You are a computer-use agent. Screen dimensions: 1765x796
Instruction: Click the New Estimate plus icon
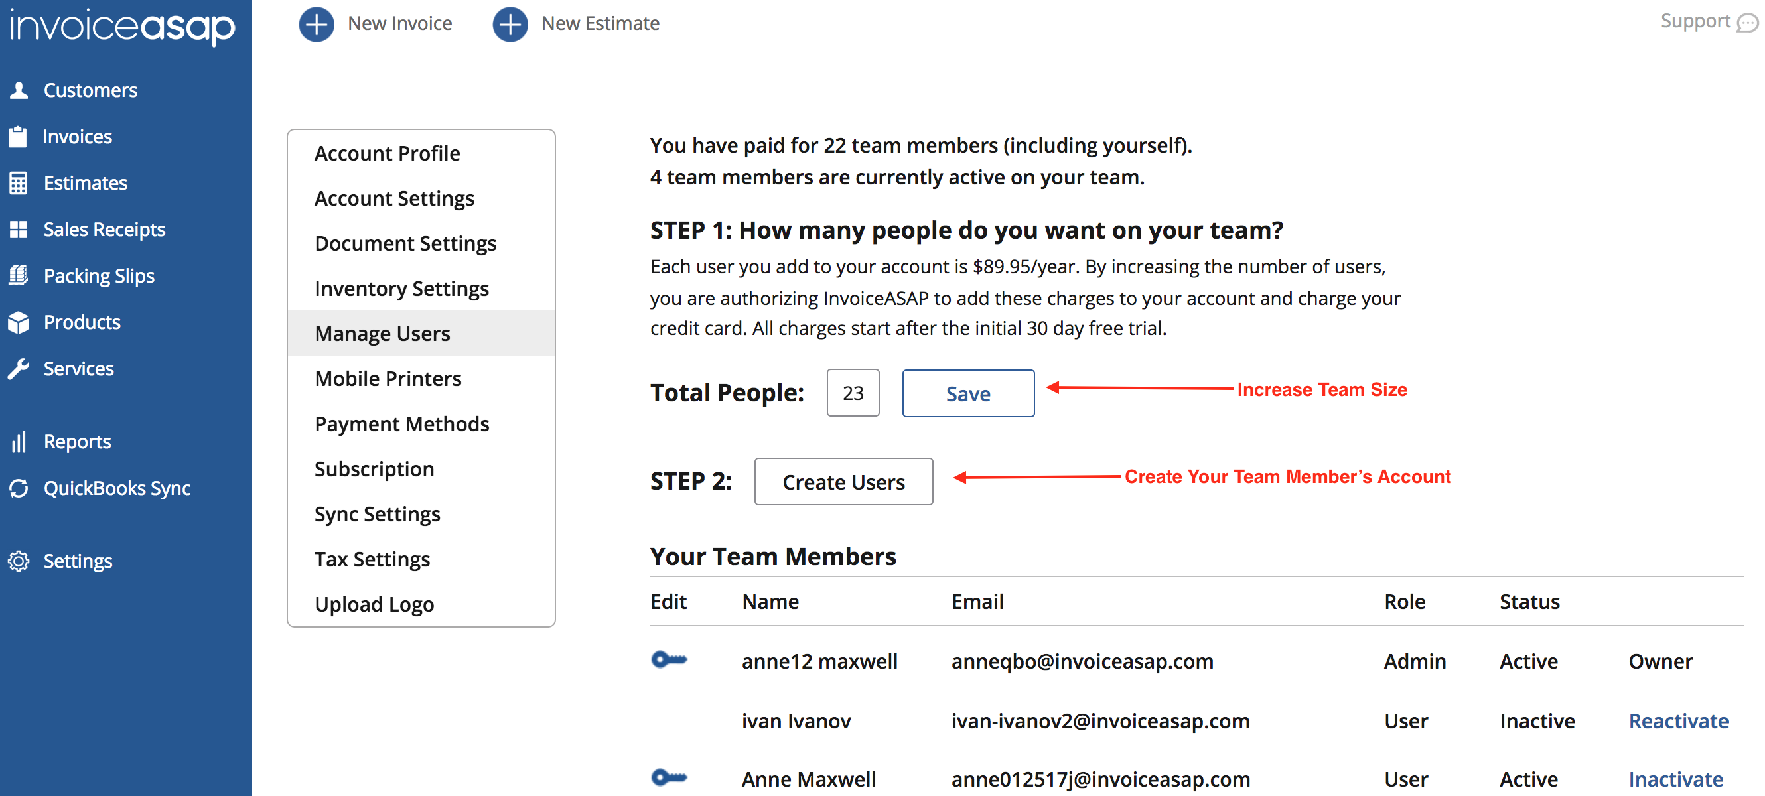tap(510, 24)
